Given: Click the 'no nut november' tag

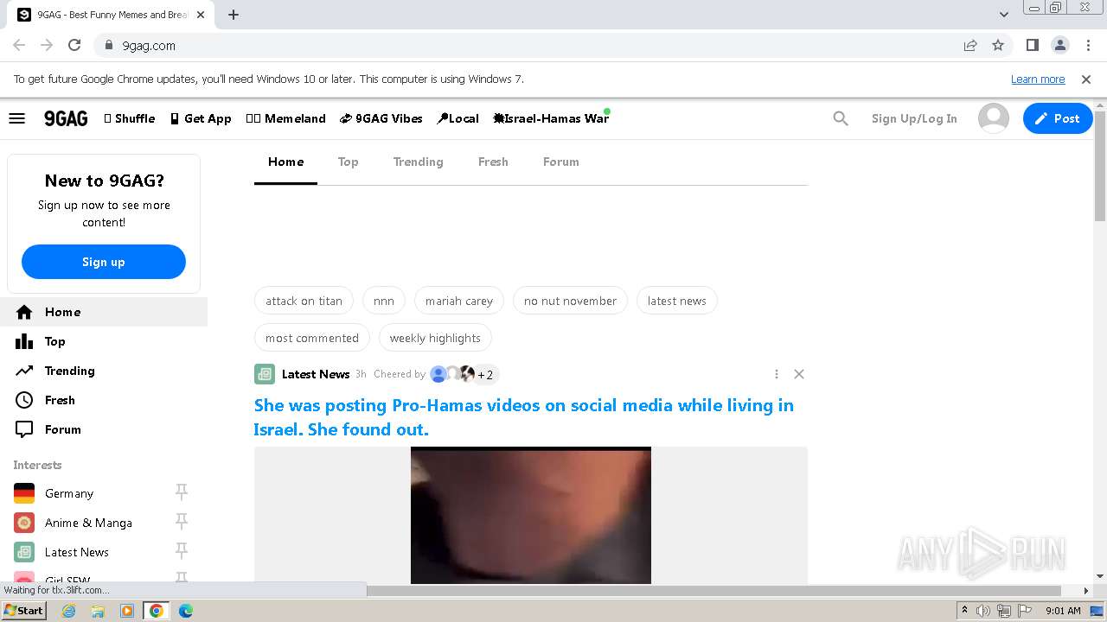Looking at the screenshot, I should (570, 301).
